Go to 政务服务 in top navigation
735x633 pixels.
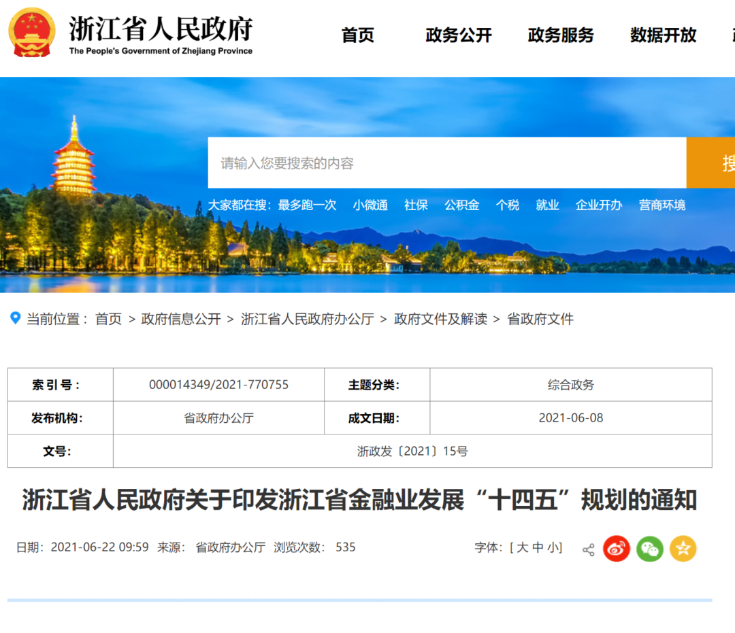coord(560,35)
